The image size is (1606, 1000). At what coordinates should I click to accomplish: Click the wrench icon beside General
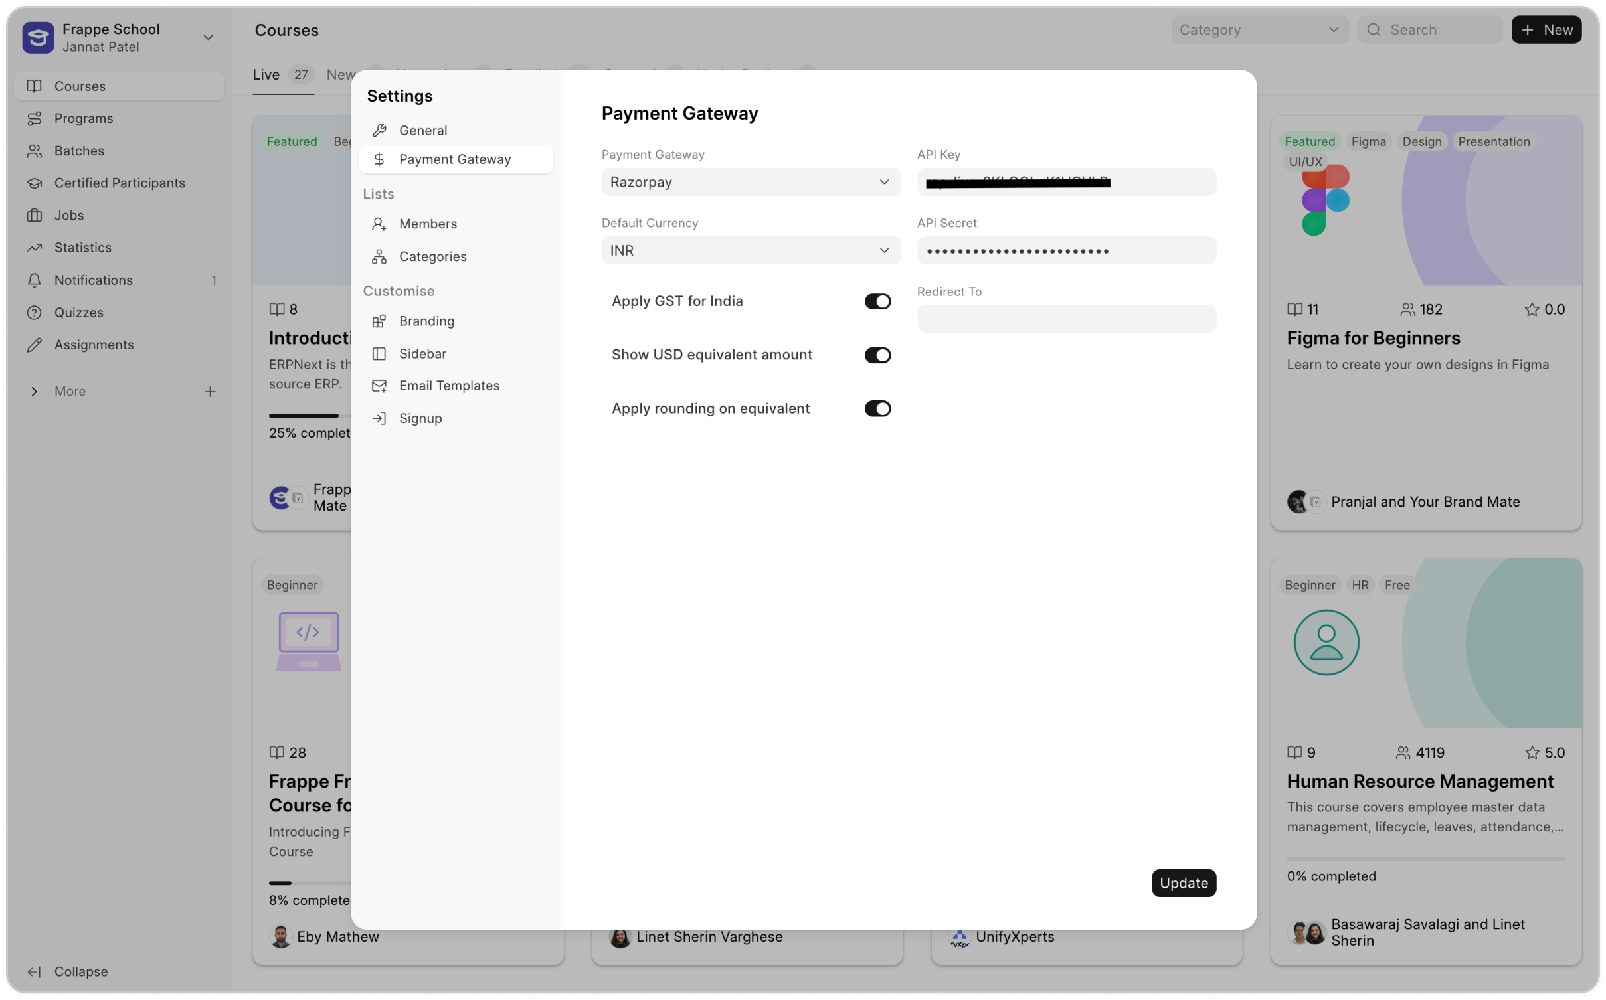click(x=379, y=131)
